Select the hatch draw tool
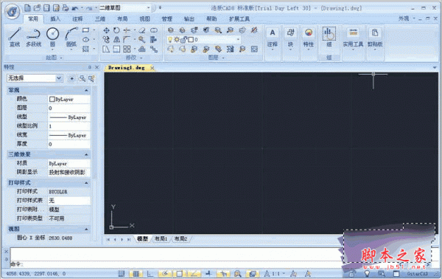442x279 pixels. (x=85, y=49)
